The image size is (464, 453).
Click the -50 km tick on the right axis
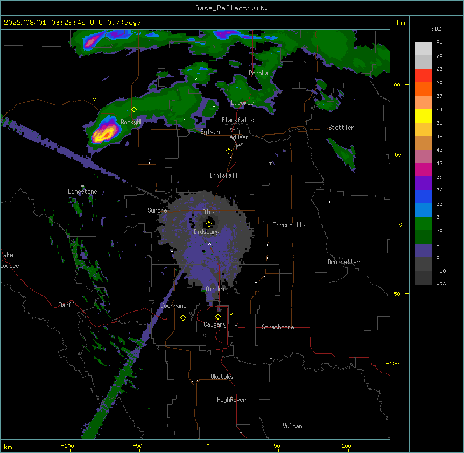[x=395, y=294]
